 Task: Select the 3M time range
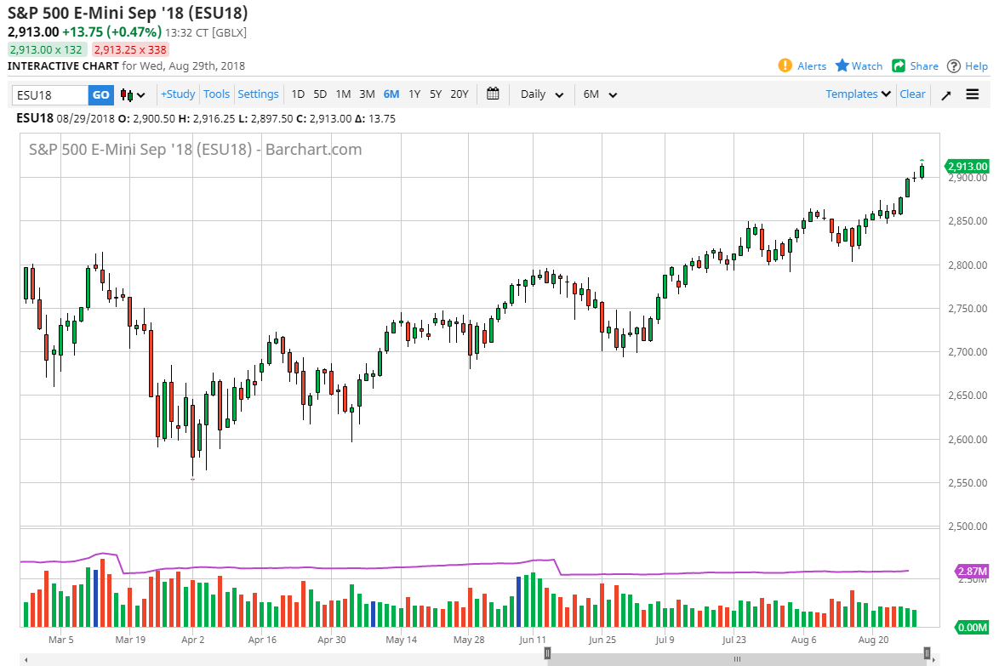click(367, 94)
